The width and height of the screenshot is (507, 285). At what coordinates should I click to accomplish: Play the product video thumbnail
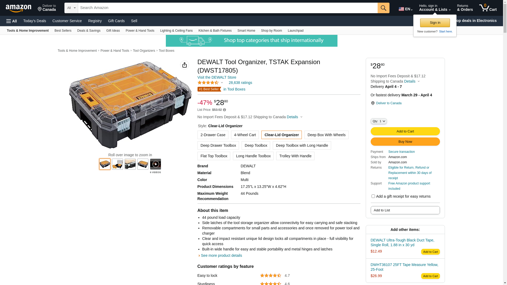coord(156,164)
